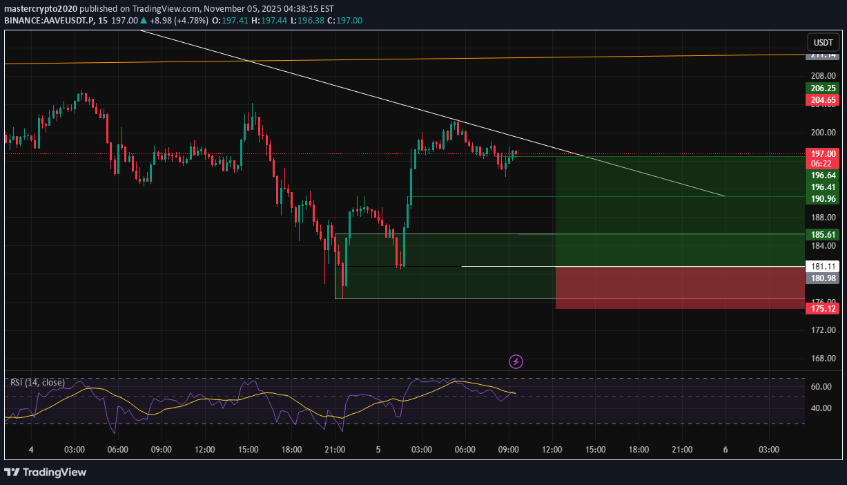Select the red stop-loss zone
Image resolution: width=847 pixels, height=485 pixels.
tap(679, 287)
